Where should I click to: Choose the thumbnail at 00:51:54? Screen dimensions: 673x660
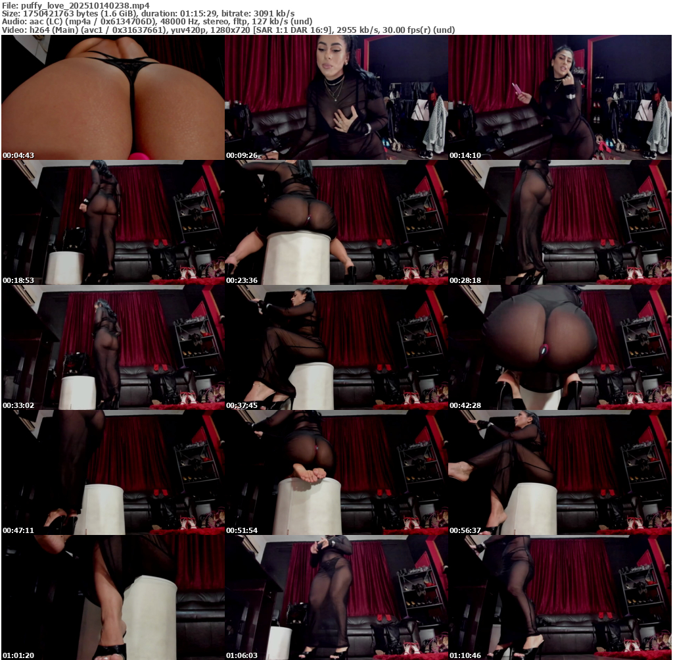336,472
